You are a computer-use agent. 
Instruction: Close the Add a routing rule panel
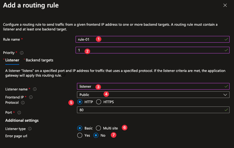coord(225,5)
